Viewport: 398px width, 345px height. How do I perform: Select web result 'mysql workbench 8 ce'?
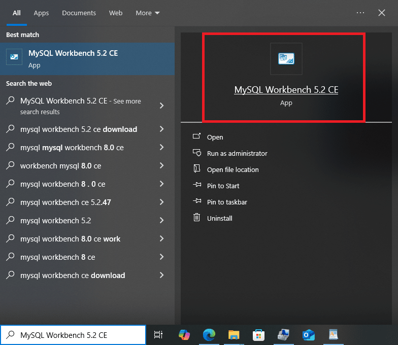(x=87, y=257)
